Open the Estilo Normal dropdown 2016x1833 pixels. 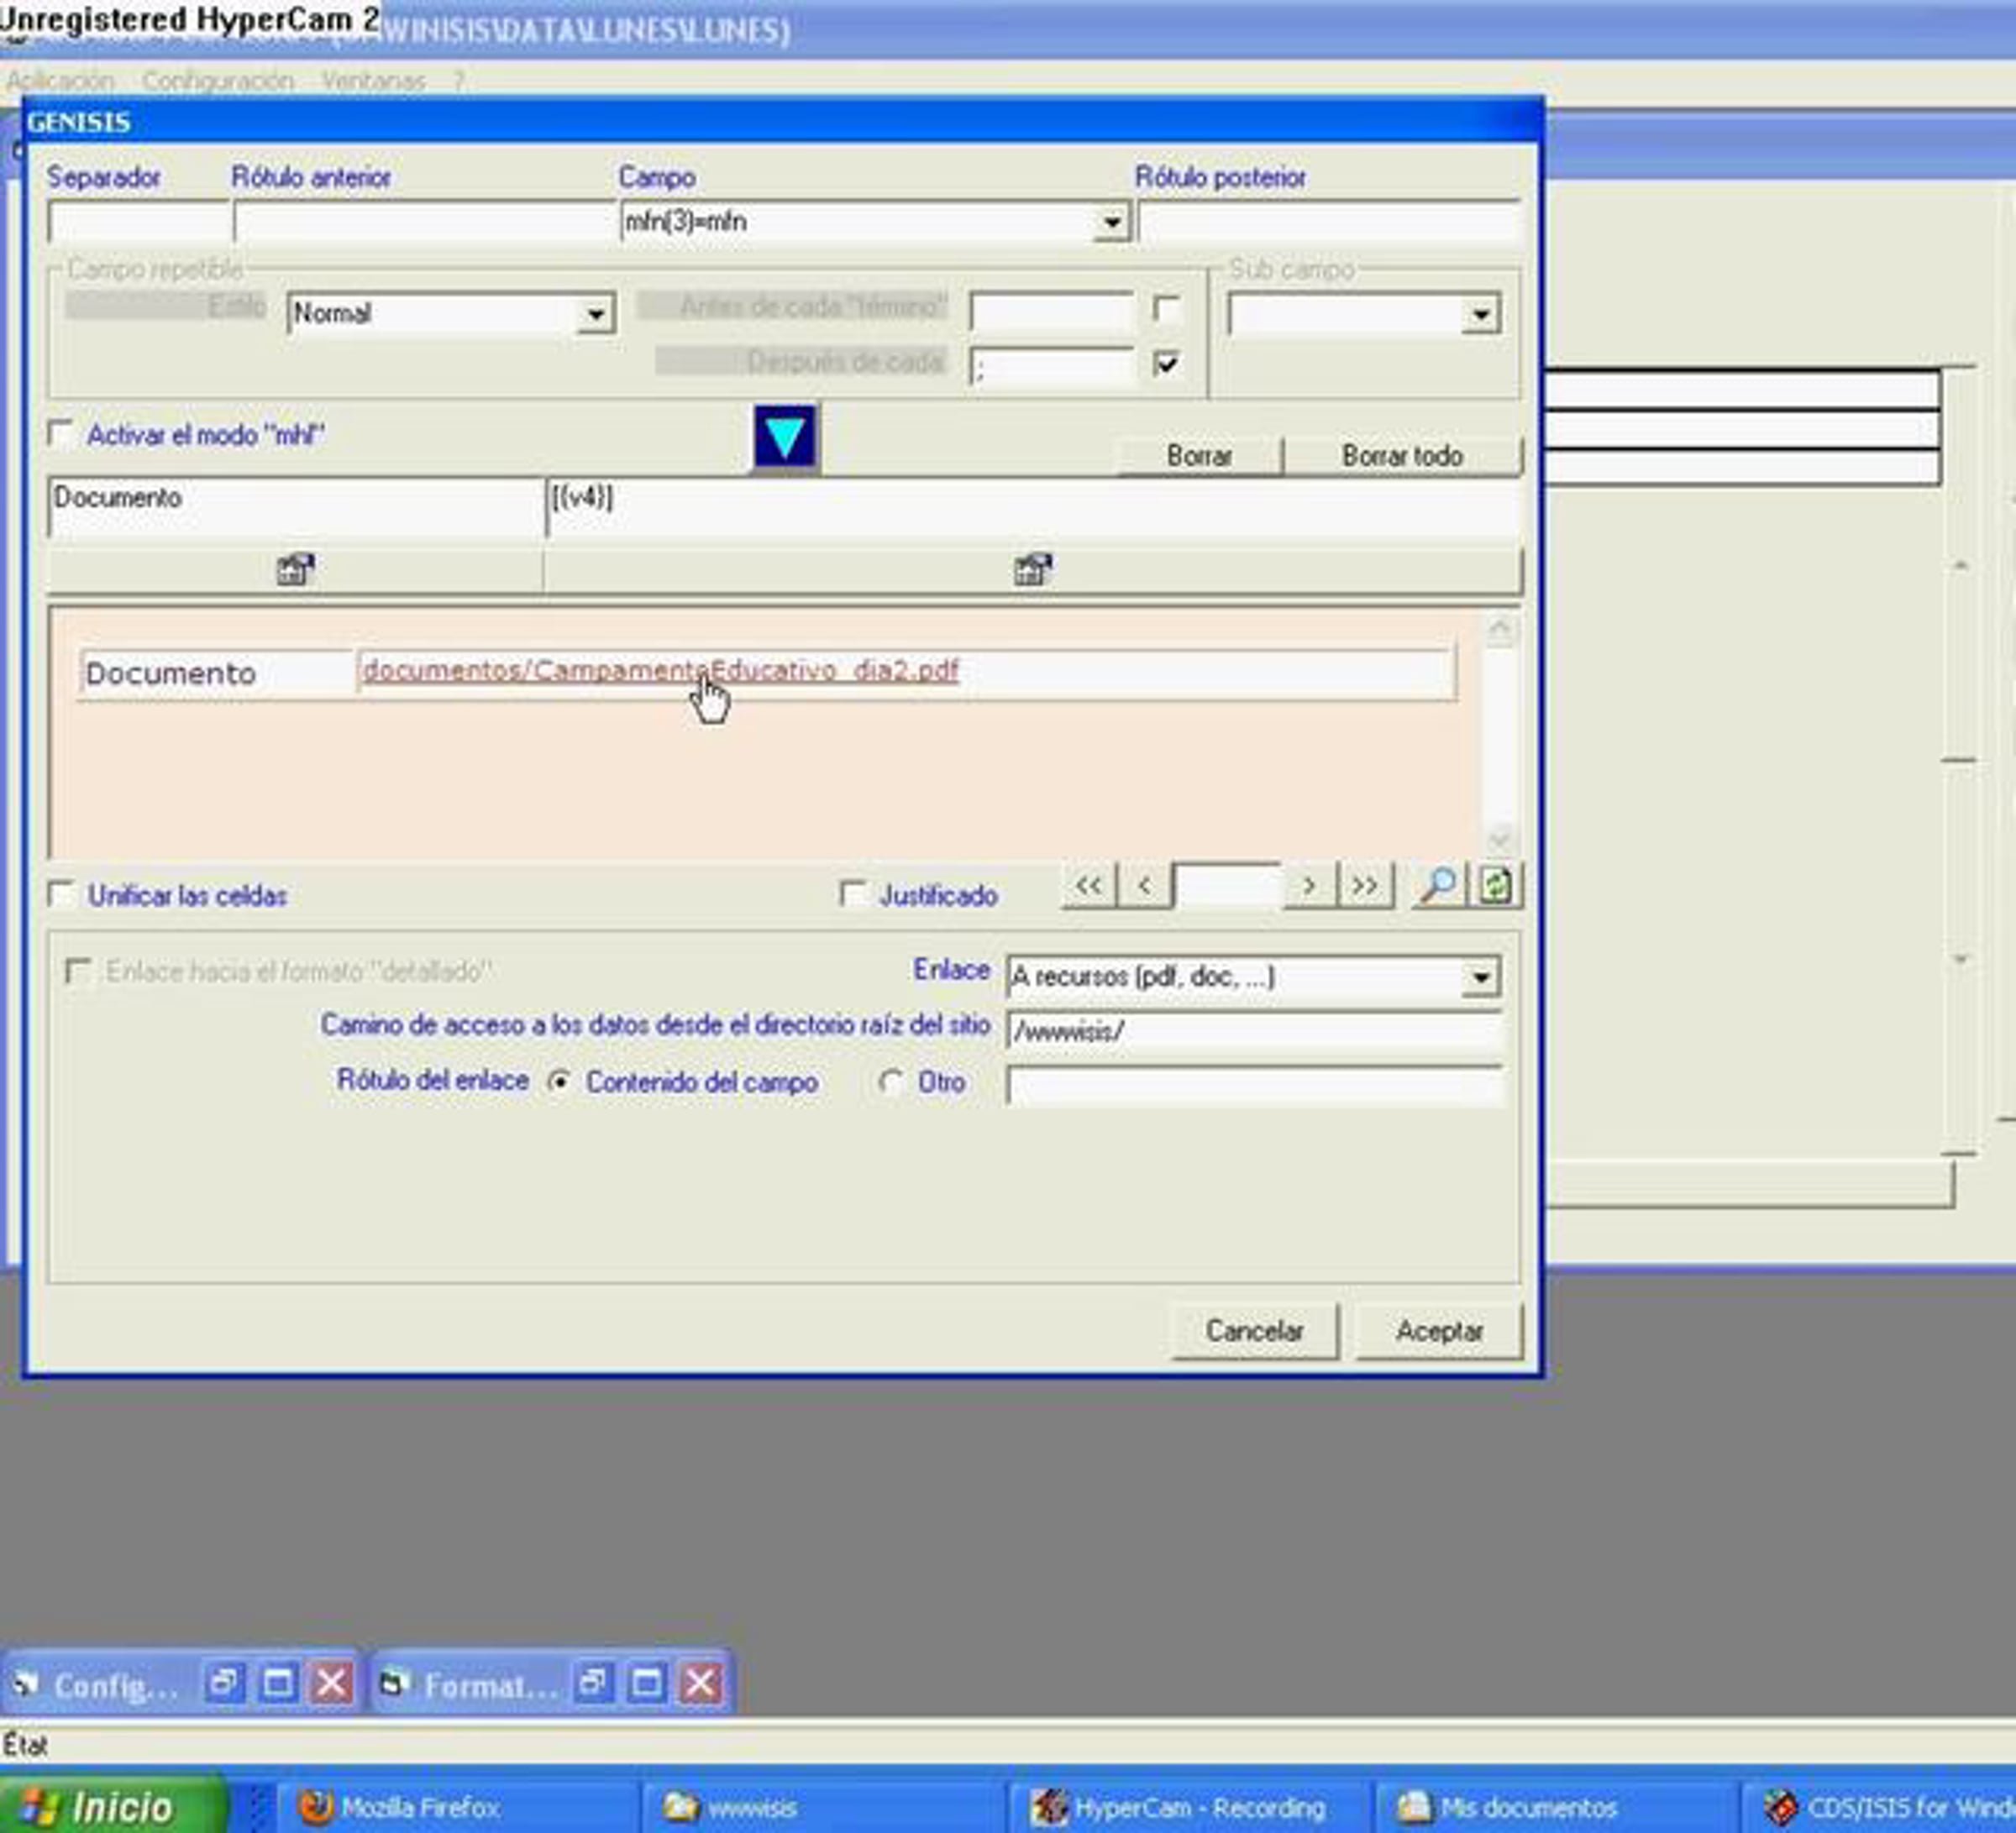[x=595, y=315]
